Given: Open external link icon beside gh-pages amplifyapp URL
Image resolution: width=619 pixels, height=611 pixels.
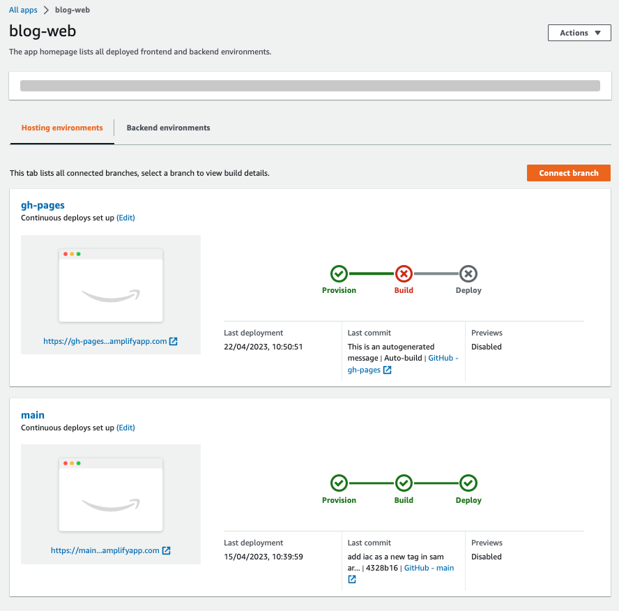Looking at the screenshot, I should (174, 341).
